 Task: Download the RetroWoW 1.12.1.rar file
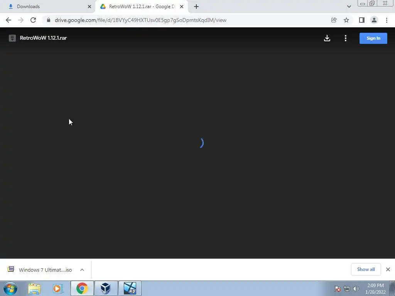point(327,38)
